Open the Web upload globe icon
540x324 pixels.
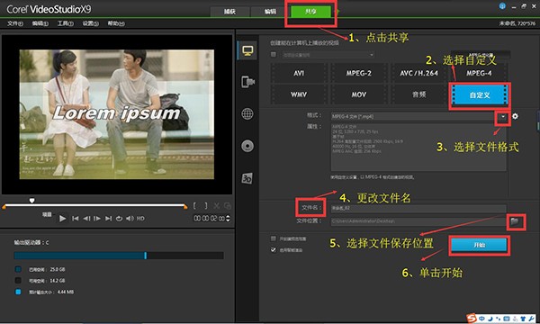(247, 113)
